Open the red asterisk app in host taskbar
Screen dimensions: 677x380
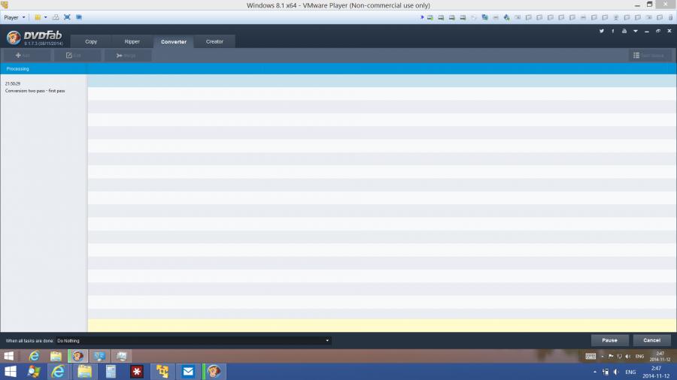[137, 372]
